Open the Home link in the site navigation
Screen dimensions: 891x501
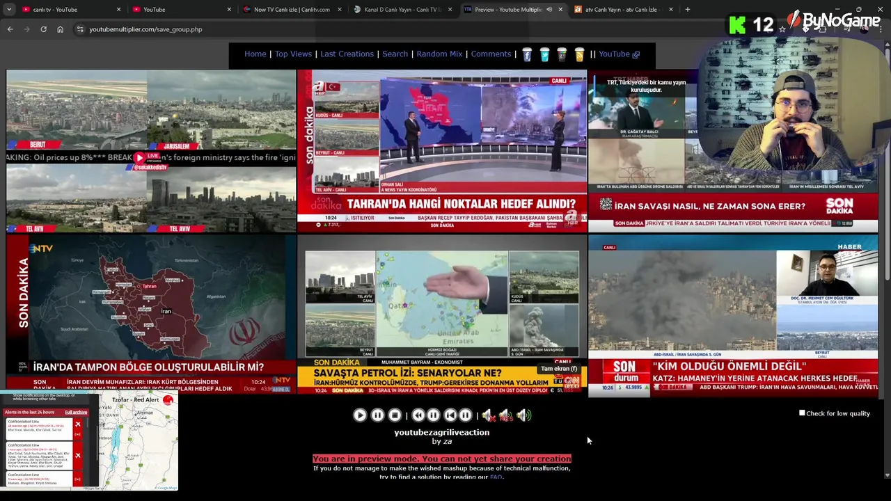[x=255, y=54]
